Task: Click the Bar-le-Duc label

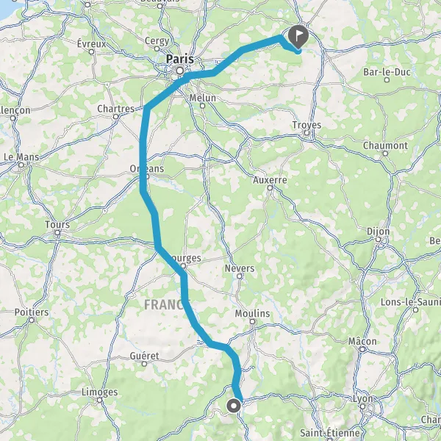Action: [x=387, y=72]
